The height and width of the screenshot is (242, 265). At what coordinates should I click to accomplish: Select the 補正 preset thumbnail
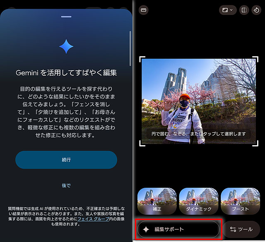[157, 201]
